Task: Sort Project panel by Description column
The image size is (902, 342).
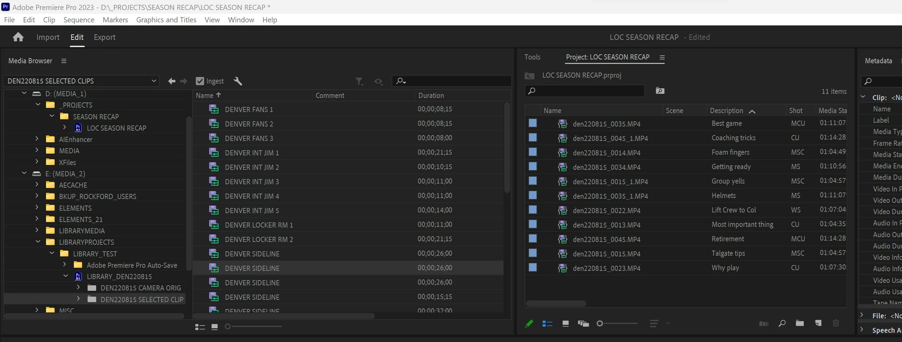Action: [726, 111]
